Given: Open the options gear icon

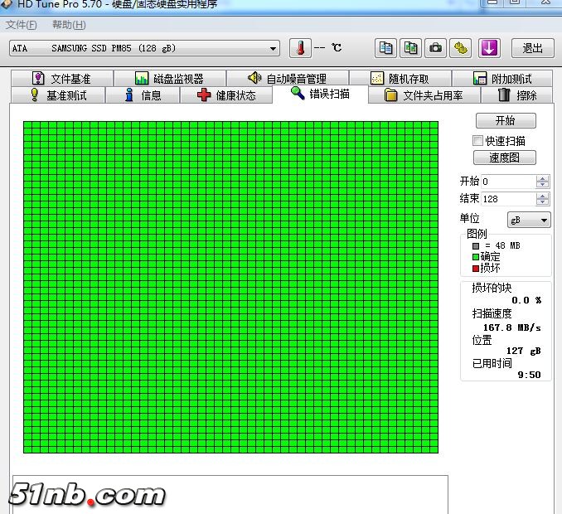Looking at the screenshot, I should coord(460,48).
